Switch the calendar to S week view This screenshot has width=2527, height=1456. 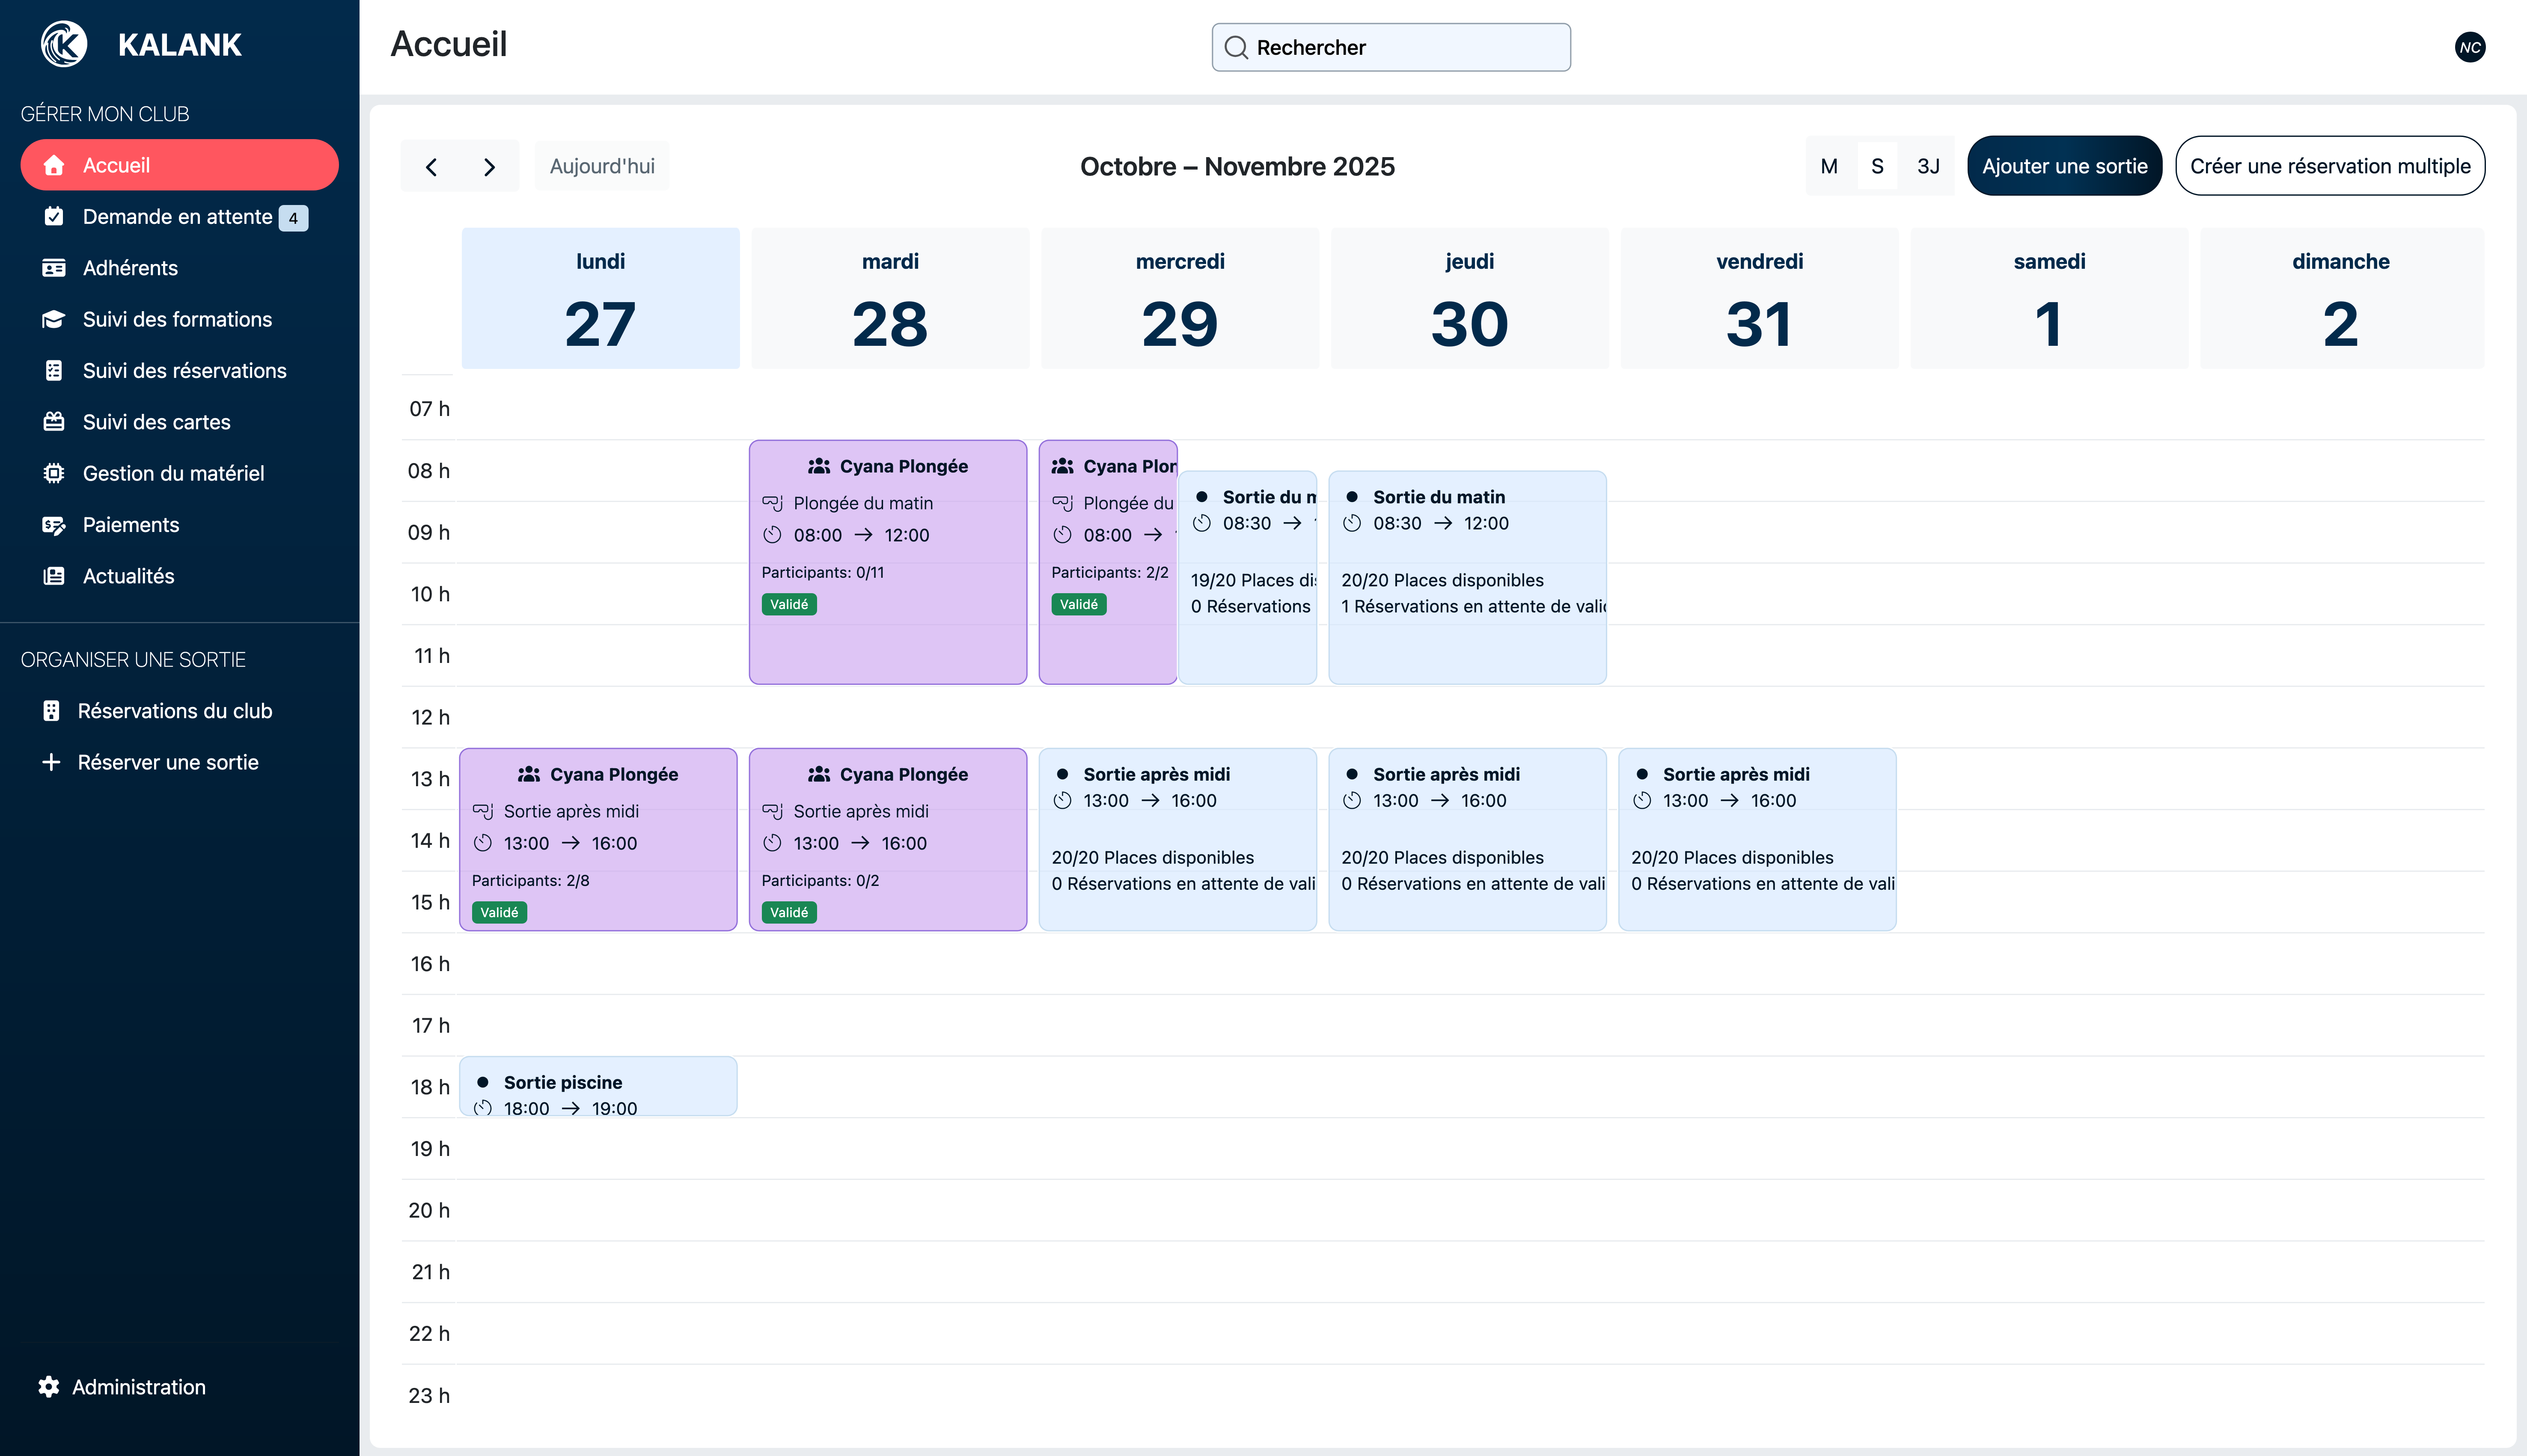1877,166
